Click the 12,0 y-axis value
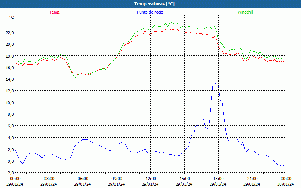This screenshot has width=301, height=188. [x=10, y=91]
